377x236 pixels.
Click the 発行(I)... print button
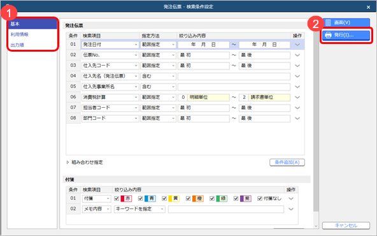346,35
